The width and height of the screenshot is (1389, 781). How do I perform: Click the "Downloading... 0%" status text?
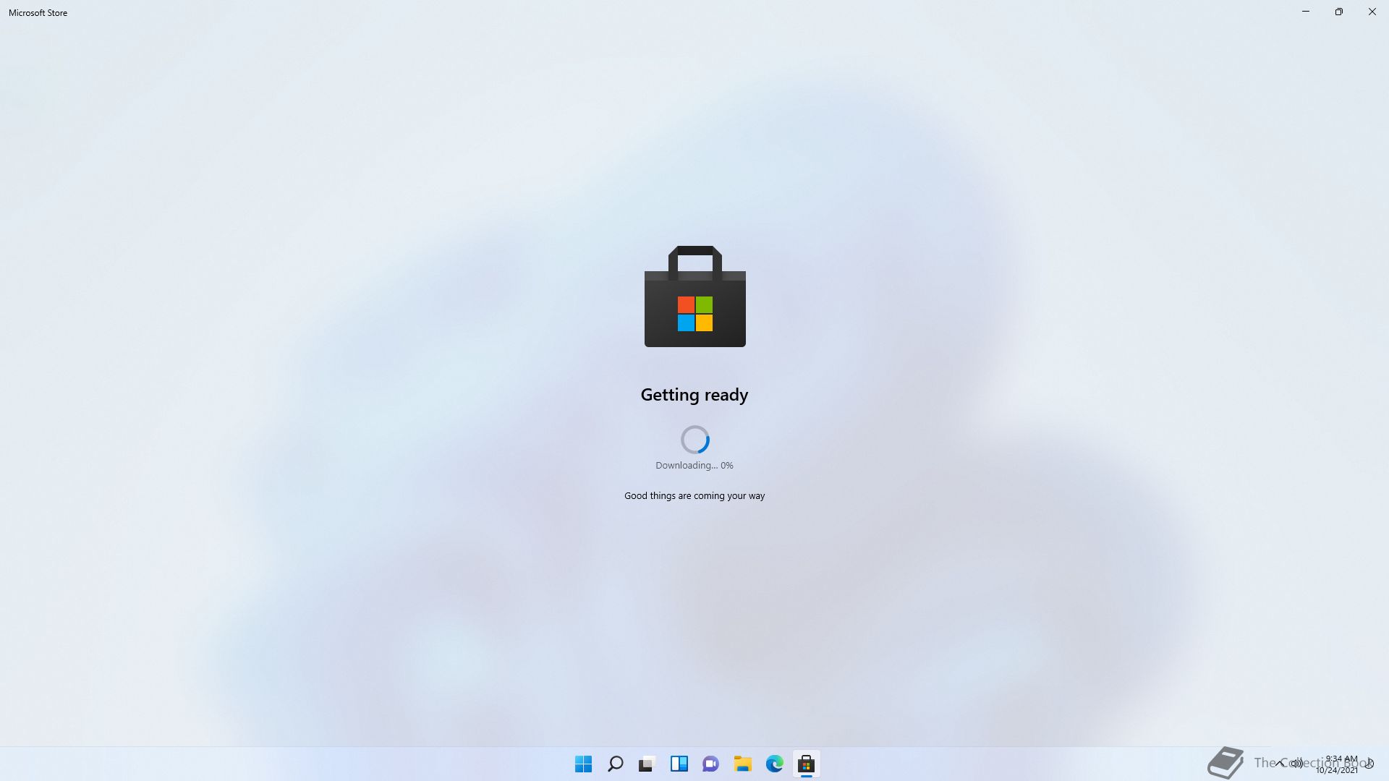[x=694, y=466]
